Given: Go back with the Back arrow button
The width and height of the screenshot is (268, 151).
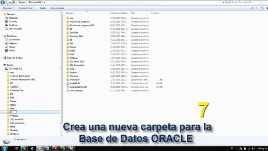Looking at the screenshot, I should tap(3, 2).
